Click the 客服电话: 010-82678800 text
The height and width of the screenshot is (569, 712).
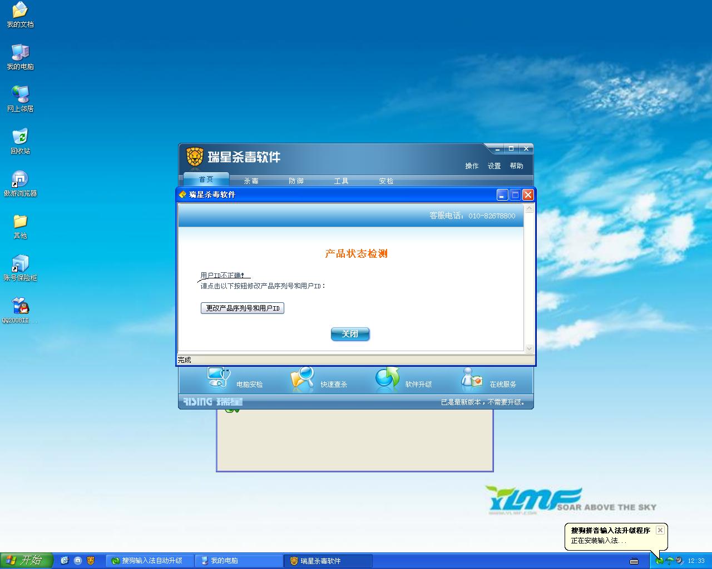pyautogui.click(x=472, y=216)
